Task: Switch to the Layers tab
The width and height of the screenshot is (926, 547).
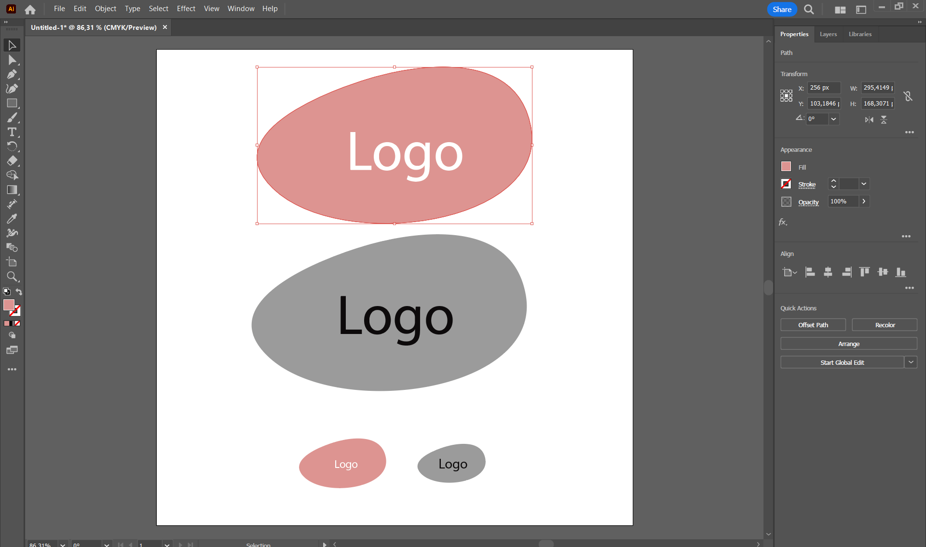Action: click(828, 34)
